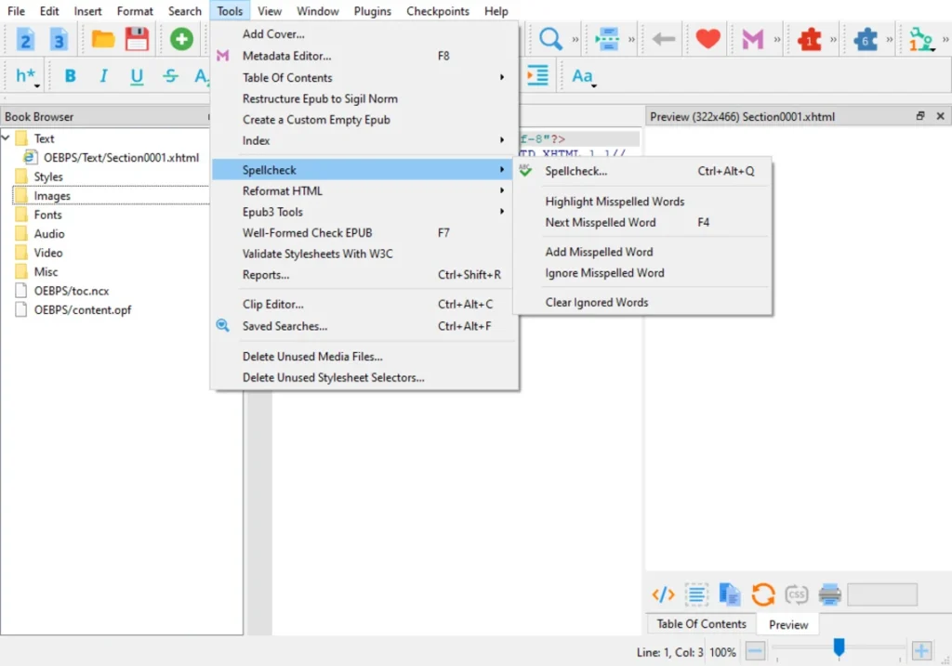The height and width of the screenshot is (666, 952).
Task: Open Reports... from Tools menu
Action: pos(364,275)
